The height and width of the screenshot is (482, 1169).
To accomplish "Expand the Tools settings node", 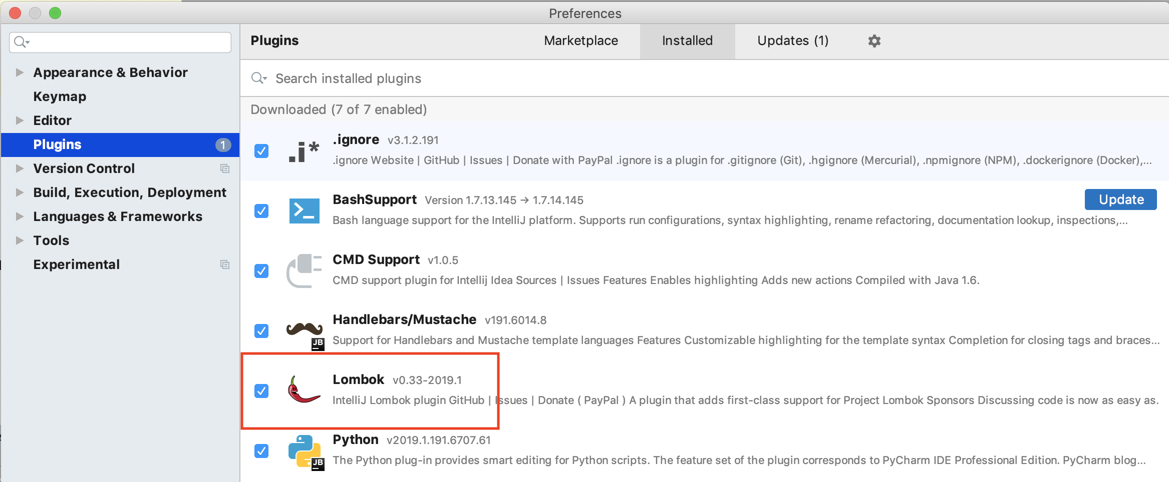I will (x=20, y=240).
